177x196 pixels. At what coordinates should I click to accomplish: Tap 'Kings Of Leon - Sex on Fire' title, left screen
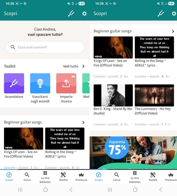coord(21,154)
